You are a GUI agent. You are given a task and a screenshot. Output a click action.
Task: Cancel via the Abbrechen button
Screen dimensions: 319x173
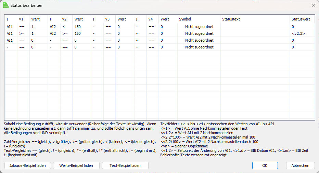[x=300, y=165]
